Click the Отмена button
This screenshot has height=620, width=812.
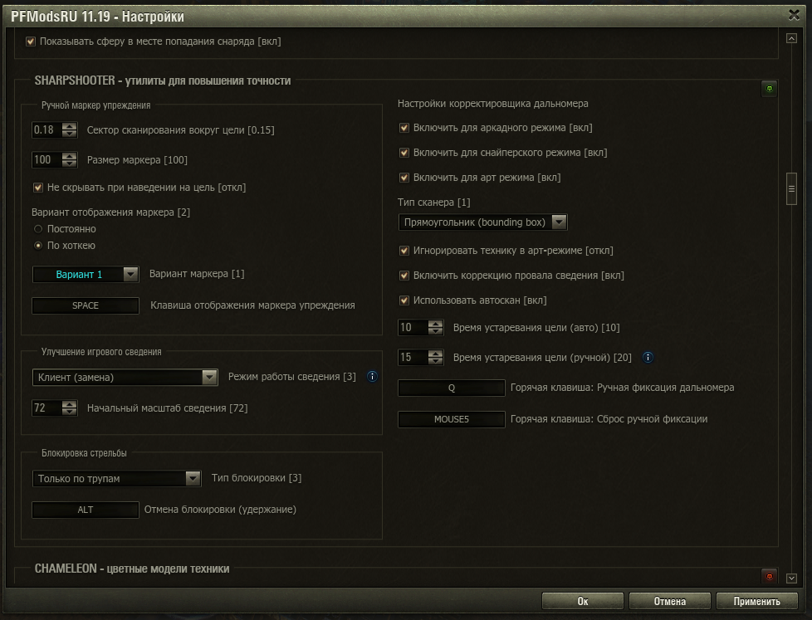click(669, 602)
